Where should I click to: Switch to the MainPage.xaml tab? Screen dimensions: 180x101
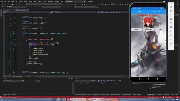point(7,10)
